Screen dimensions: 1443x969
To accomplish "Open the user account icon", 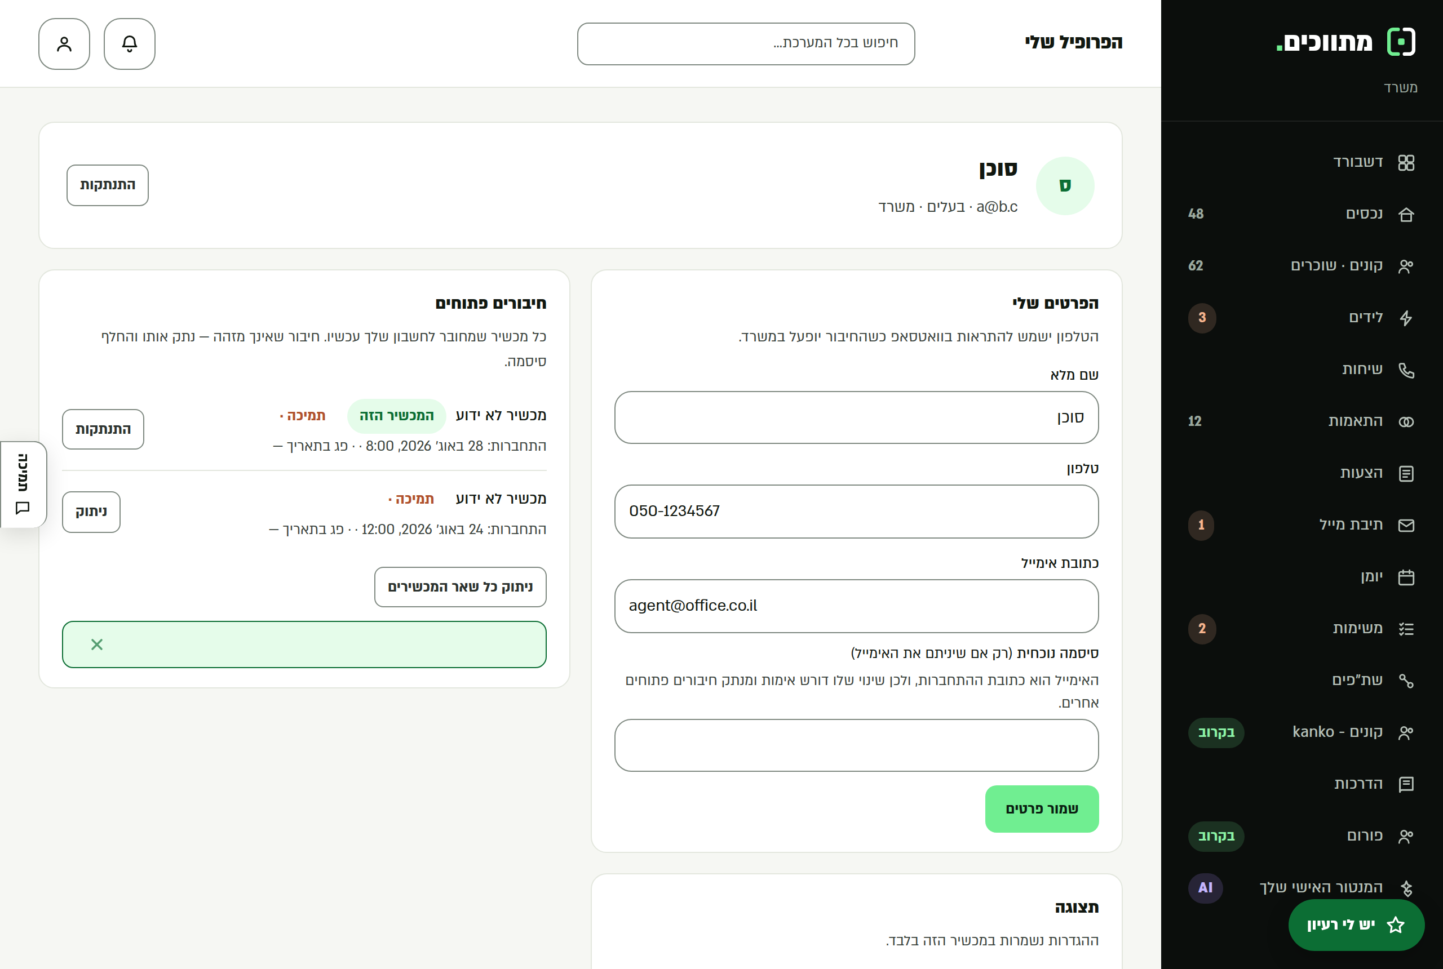I will coord(64,44).
